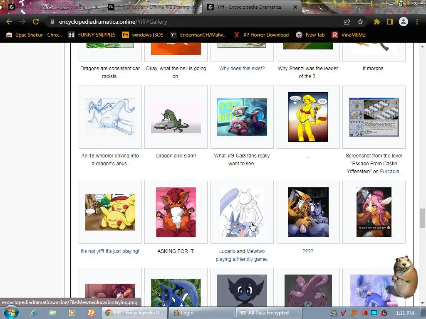
Task: Open the taskbar clock showing 1:11 PM
Action: pyautogui.click(x=405, y=313)
